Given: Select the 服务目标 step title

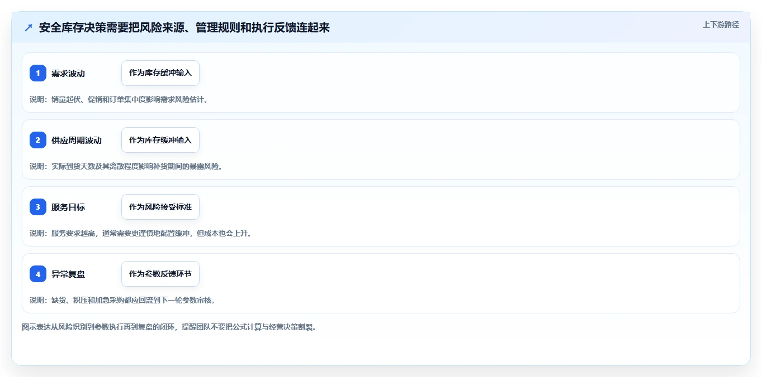Looking at the screenshot, I should (68, 207).
